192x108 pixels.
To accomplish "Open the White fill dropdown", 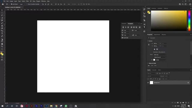I will (161, 60).
